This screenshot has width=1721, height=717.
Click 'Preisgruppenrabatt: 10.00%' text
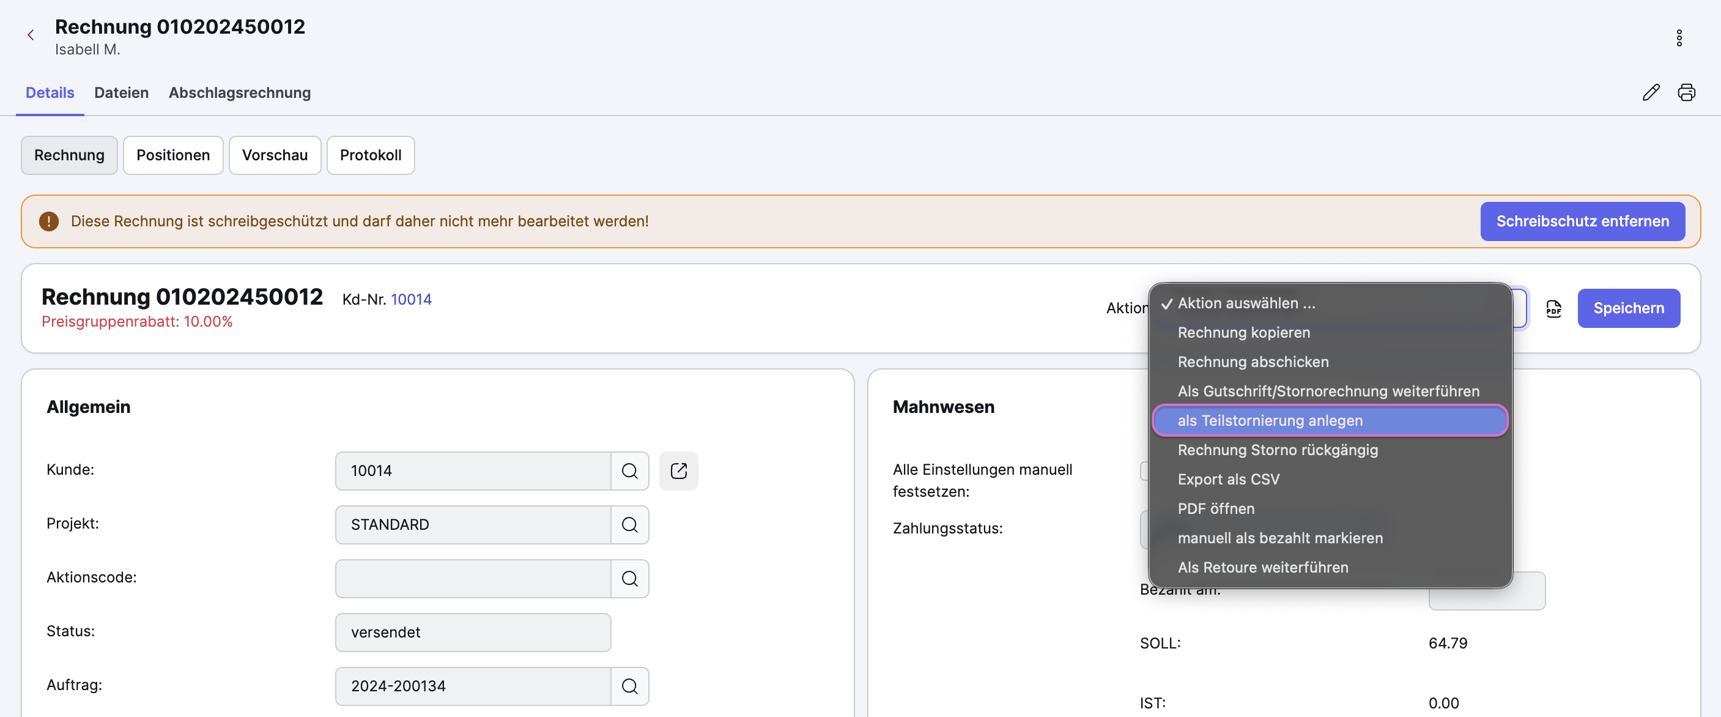point(137,322)
